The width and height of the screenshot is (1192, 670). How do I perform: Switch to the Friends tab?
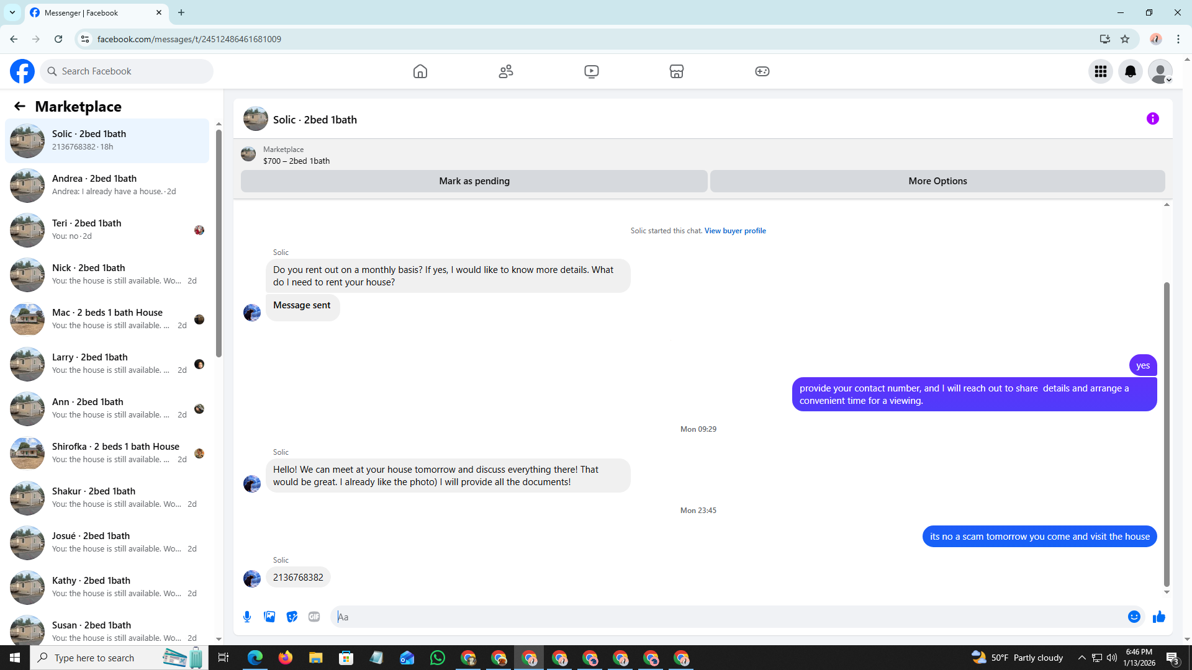(x=505, y=71)
